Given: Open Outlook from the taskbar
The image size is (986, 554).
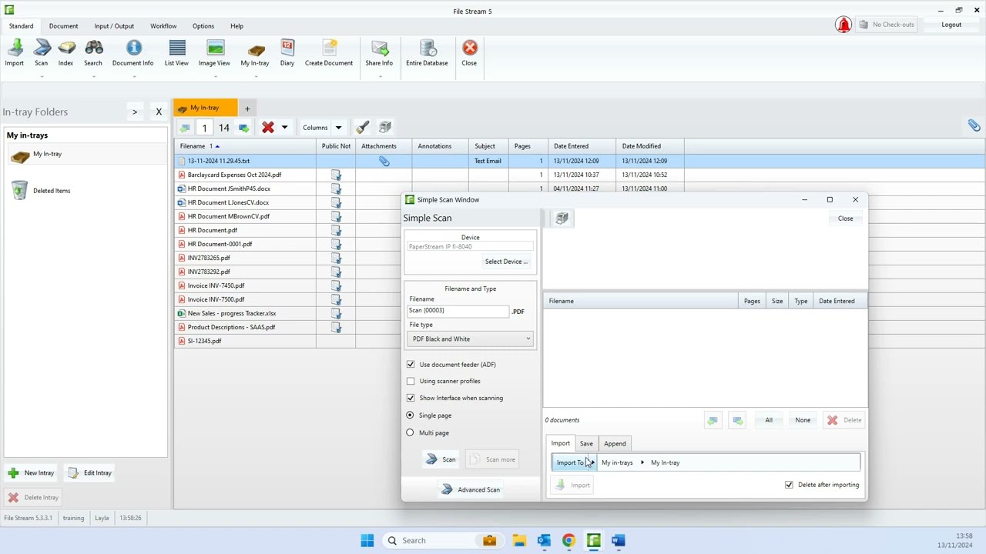Looking at the screenshot, I should click(x=544, y=540).
